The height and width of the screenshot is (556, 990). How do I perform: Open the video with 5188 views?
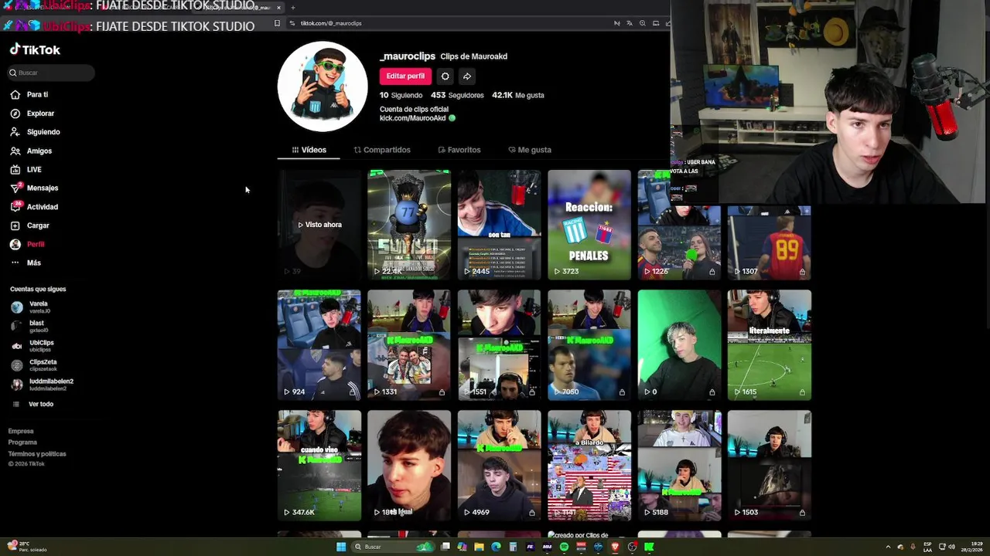coord(679,466)
